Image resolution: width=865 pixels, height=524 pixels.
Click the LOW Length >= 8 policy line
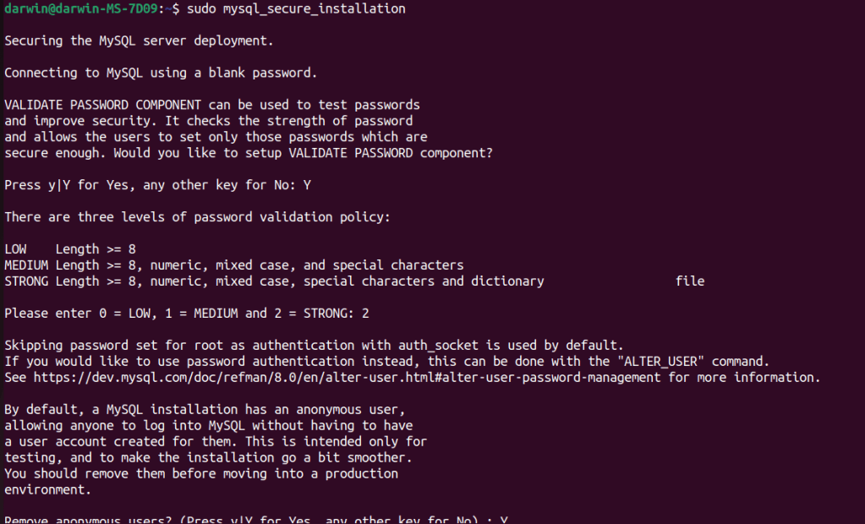click(x=70, y=249)
